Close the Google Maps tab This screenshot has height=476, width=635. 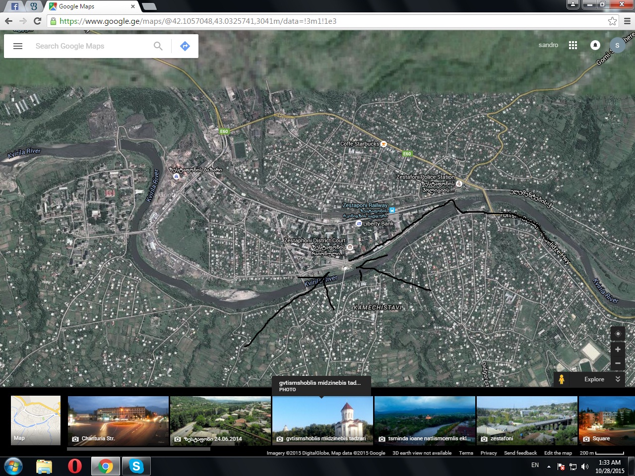coord(133,6)
